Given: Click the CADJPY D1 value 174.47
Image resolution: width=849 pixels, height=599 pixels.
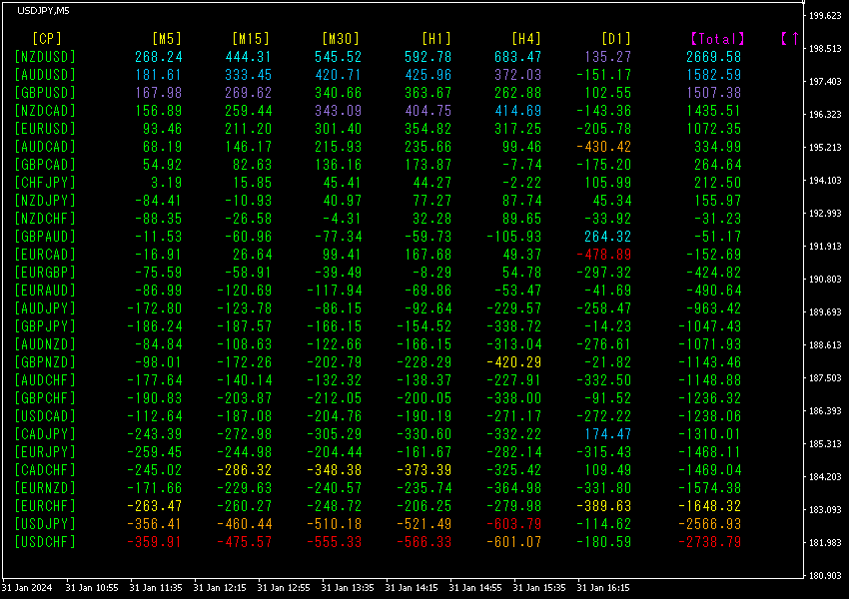Looking at the screenshot, I should coord(608,434).
